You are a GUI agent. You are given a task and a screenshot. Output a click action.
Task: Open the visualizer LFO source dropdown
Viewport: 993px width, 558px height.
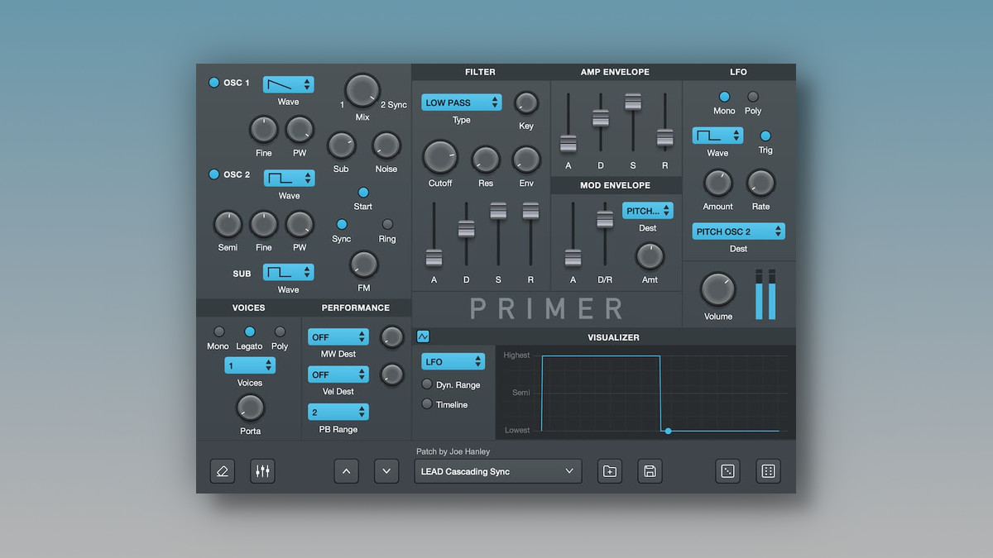[x=453, y=361]
